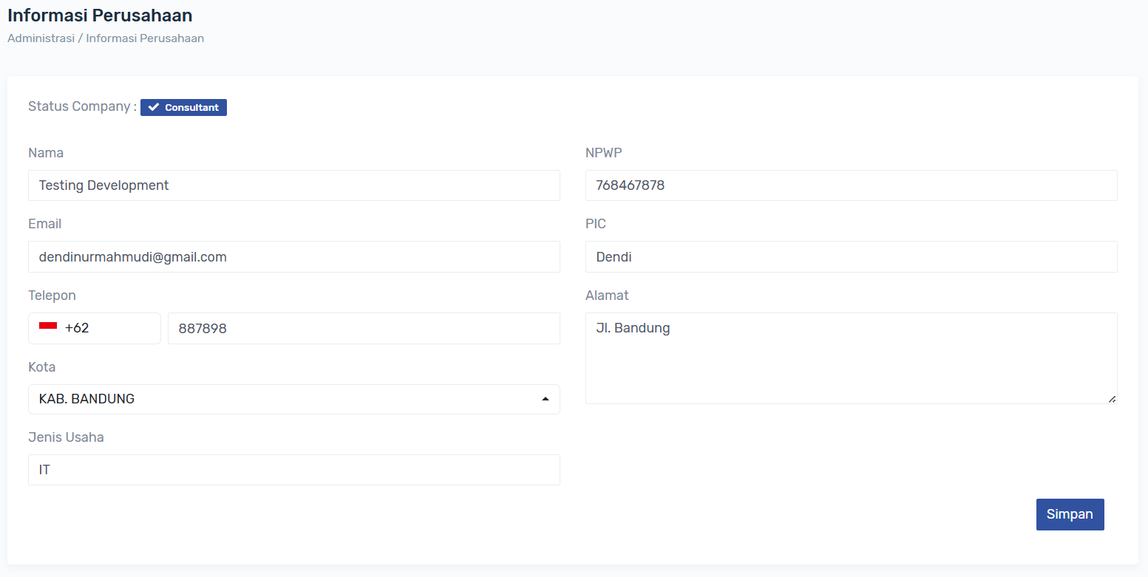Go to the Administrasi breadcrumb
Viewport: 1148px width, 577px height.
(x=41, y=38)
